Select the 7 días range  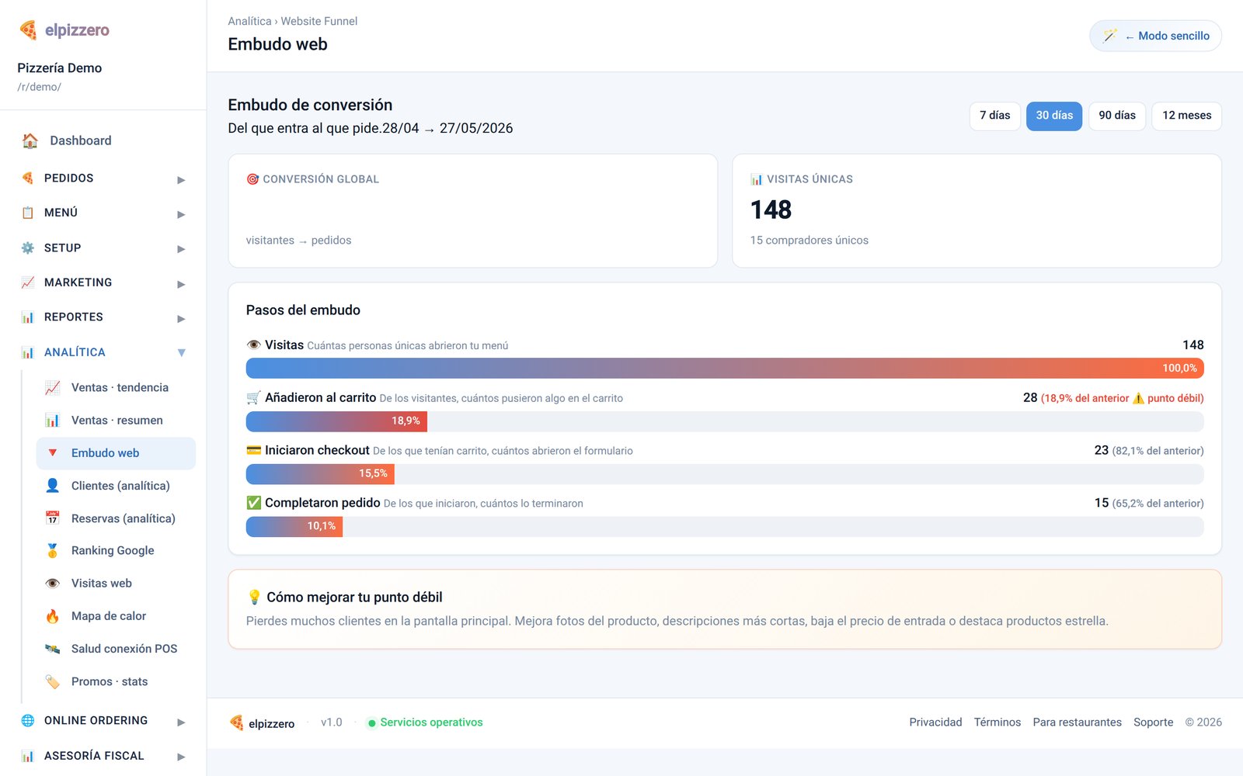994,116
